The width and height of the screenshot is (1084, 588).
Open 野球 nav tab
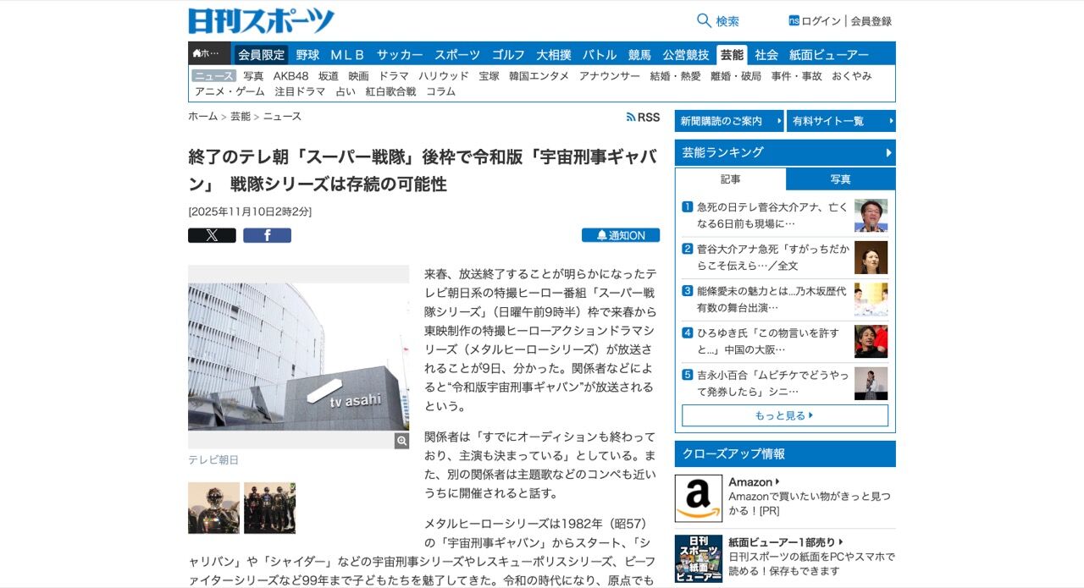tap(307, 54)
